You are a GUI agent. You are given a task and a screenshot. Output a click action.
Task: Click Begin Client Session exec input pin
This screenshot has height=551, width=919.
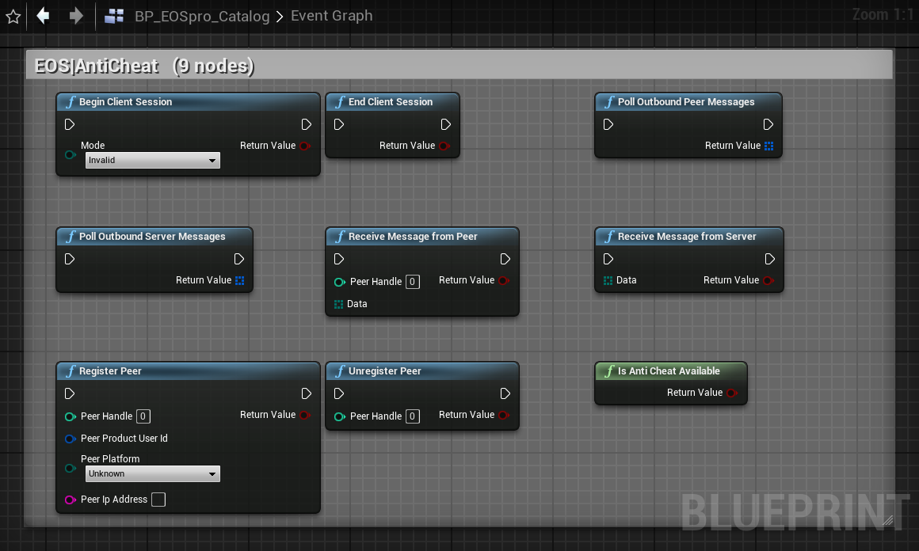click(69, 124)
